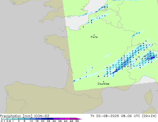Screen dimensions: 158x122
Task: Click the '21' precipitation value on map
Action: [x=154, y=58]
